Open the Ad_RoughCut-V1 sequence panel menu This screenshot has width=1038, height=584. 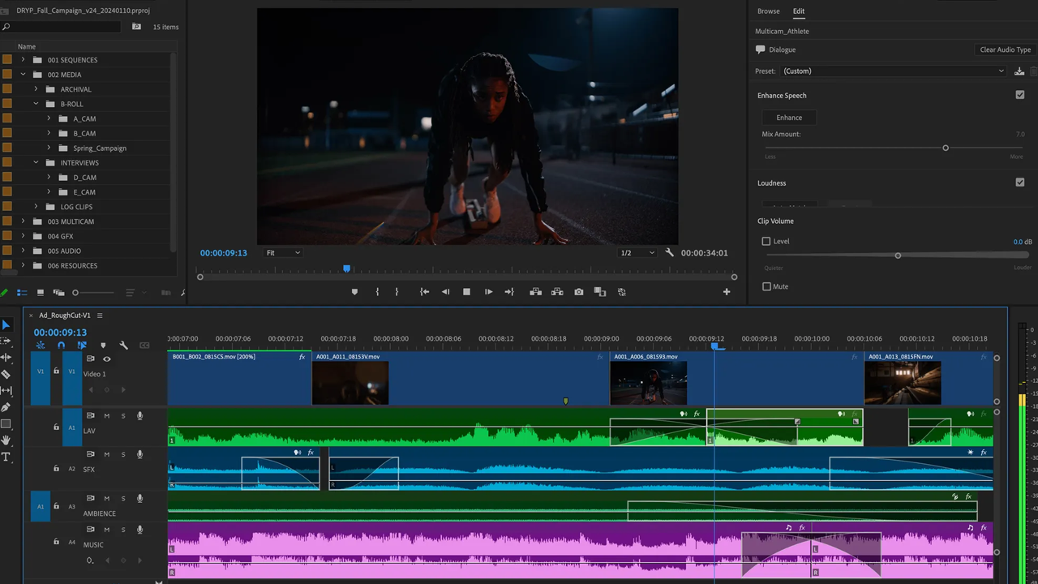pos(100,316)
